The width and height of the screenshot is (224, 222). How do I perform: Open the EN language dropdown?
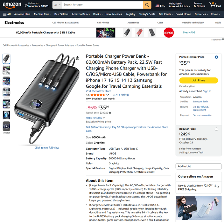(160, 6)
